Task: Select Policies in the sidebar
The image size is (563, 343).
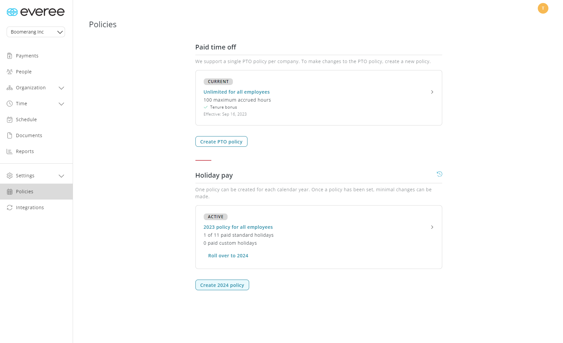Action: tap(36, 192)
